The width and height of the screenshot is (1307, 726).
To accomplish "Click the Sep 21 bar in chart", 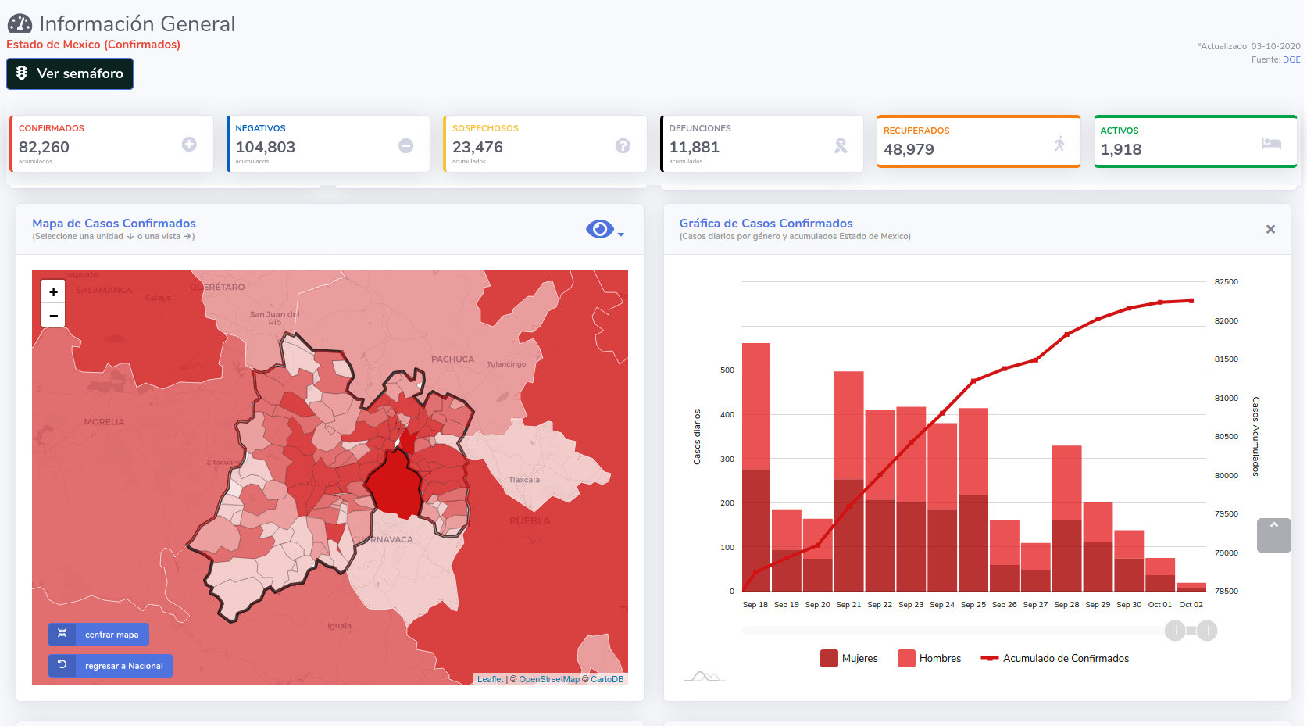I will tap(848, 481).
